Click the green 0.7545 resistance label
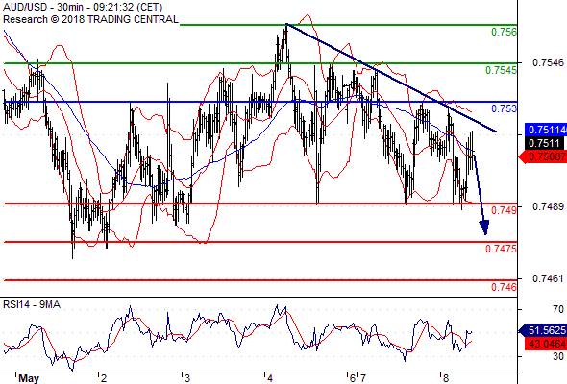Viewport: 567px width, 384px height. (501, 70)
